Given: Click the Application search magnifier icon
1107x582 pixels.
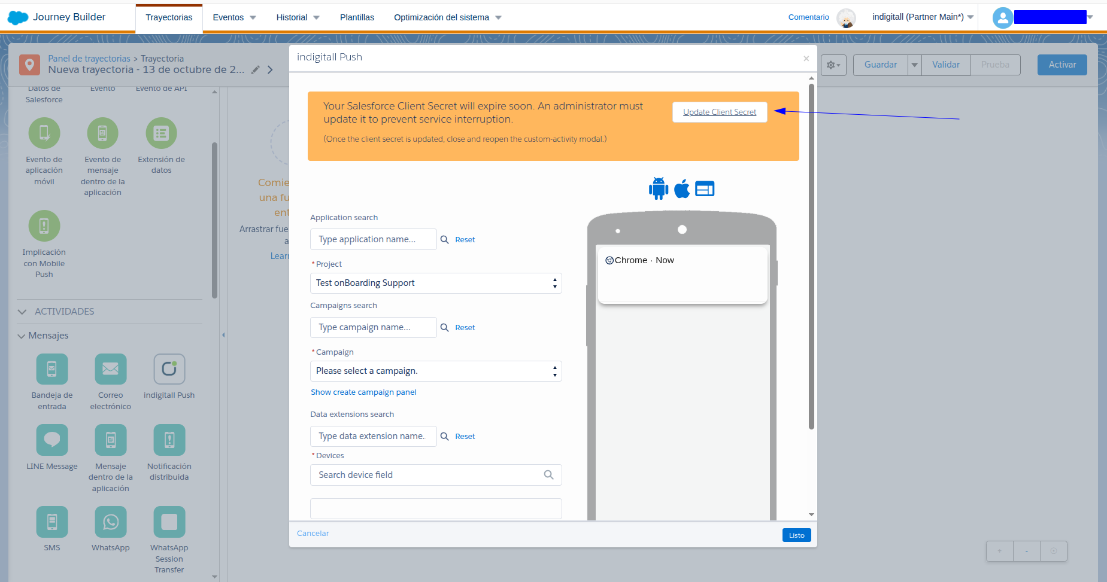Looking at the screenshot, I should click(445, 239).
